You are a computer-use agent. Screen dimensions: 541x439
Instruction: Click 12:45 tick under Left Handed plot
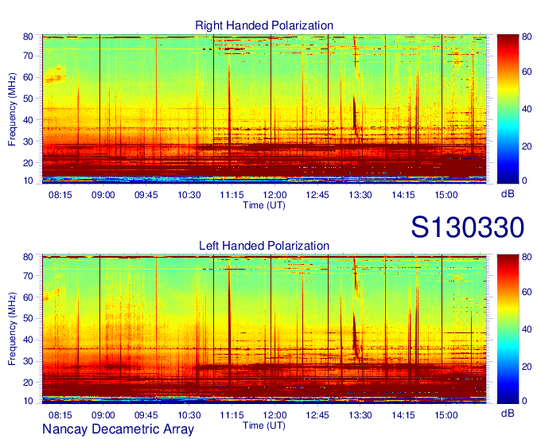coord(317,415)
